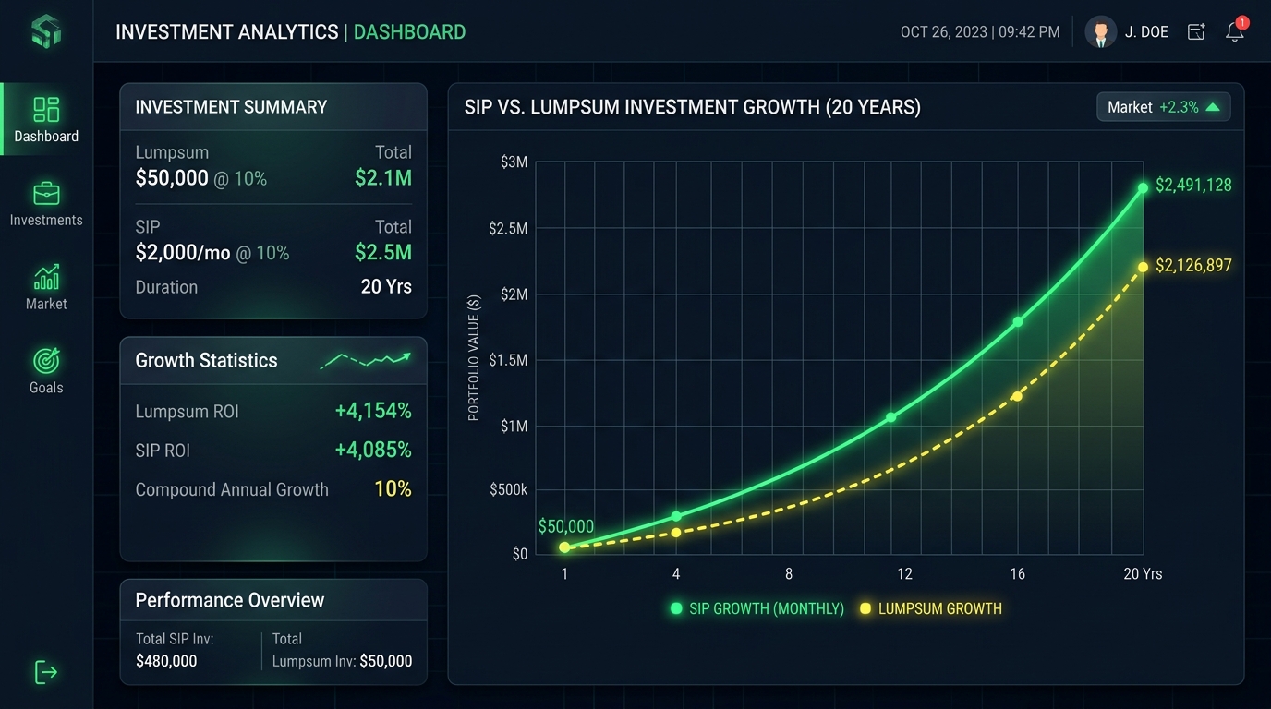1271x709 pixels.
Task: Toggle LUMPSUM GROWTH legend item
Action: [931, 608]
